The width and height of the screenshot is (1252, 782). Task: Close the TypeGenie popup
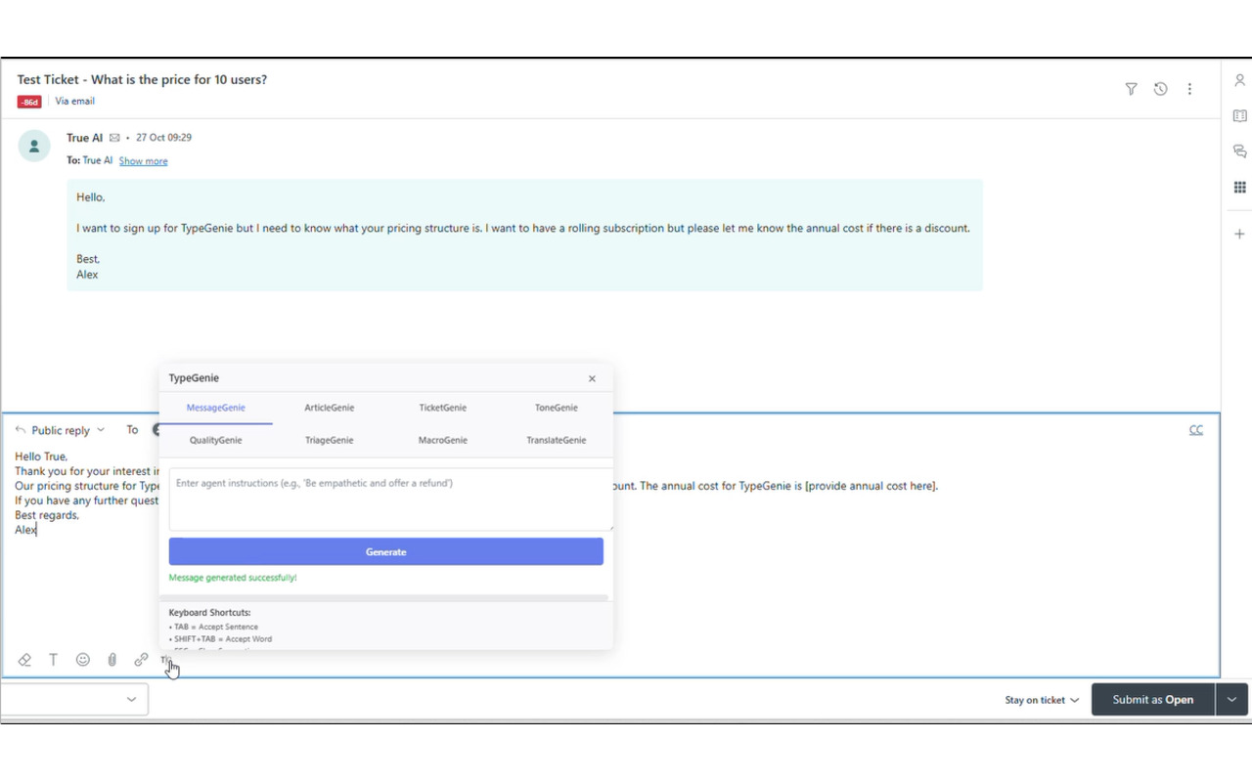(x=592, y=378)
